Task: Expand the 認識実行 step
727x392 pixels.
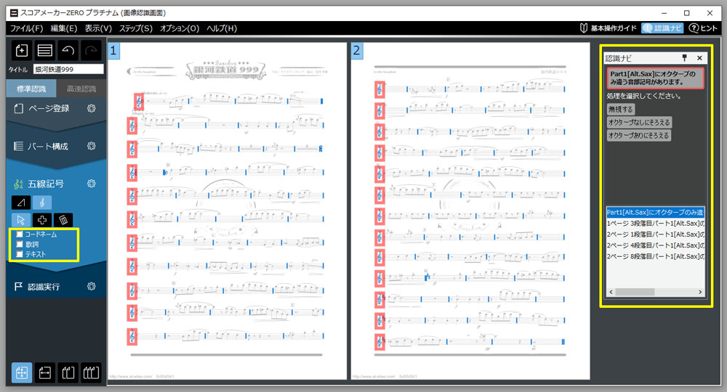Action: tap(44, 287)
